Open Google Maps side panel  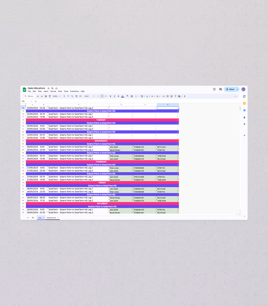pyautogui.click(x=244, y=124)
